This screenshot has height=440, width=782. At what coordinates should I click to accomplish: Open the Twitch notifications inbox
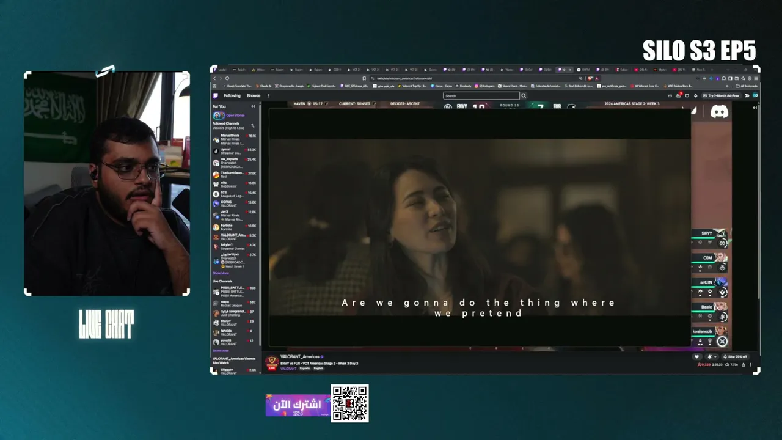tap(679, 96)
